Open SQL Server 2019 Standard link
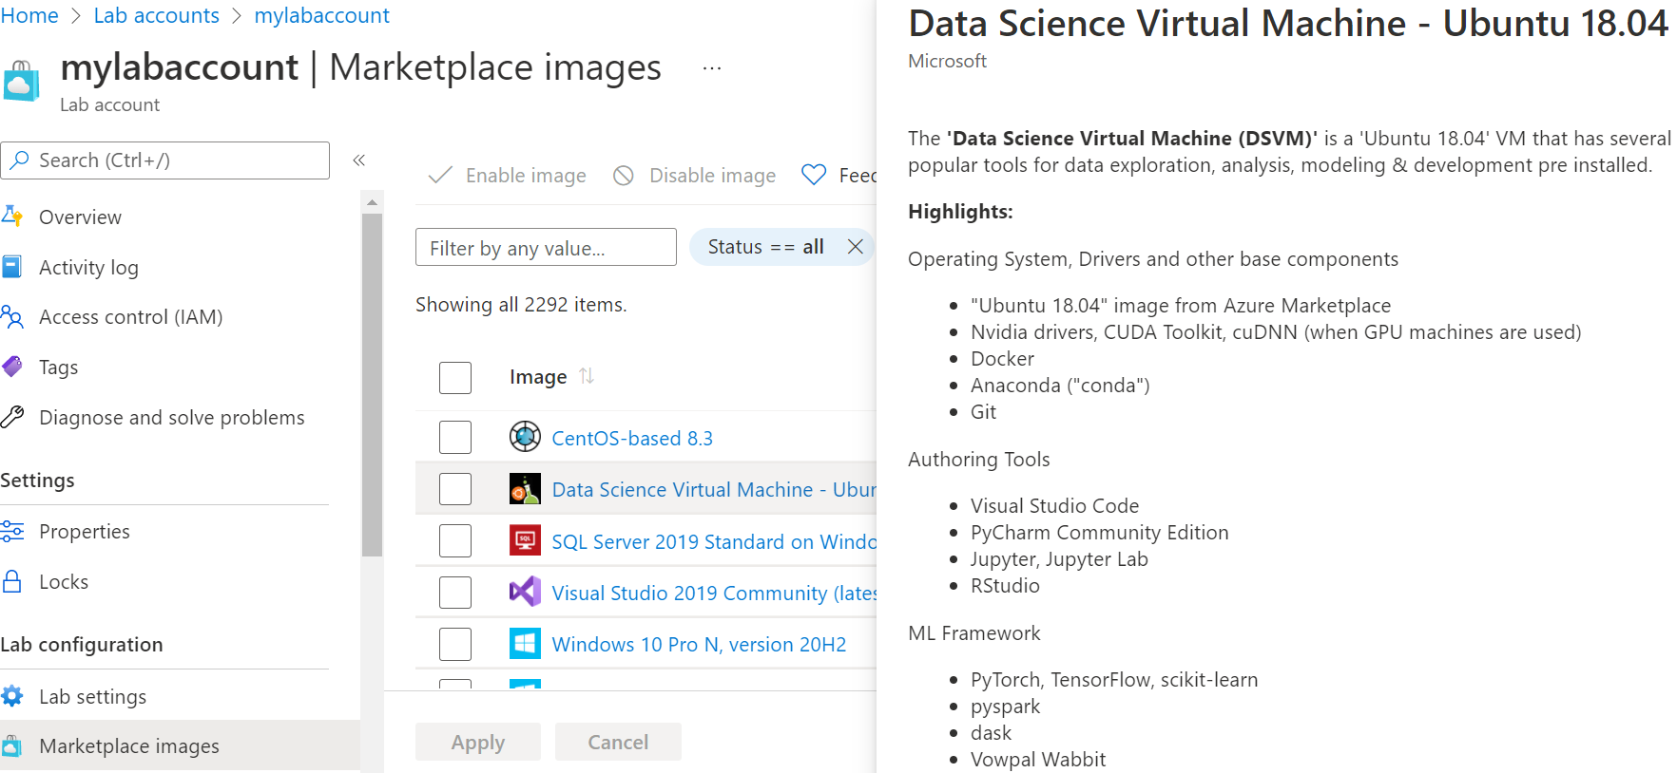Image resolution: width=1677 pixels, height=773 pixels. pyautogui.click(x=714, y=541)
